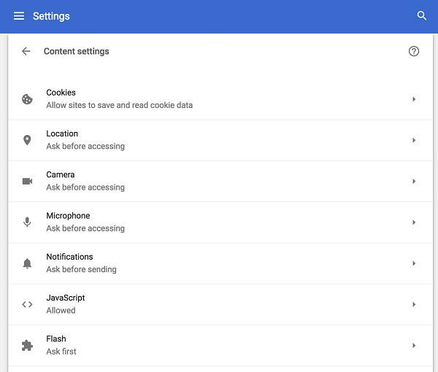This screenshot has width=438, height=372.
Task: Open the hamburger main menu
Action: coord(19,16)
